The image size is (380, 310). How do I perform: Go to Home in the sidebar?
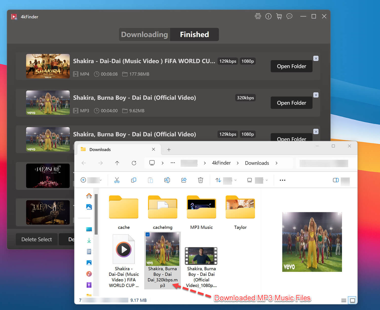[x=89, y=196]
